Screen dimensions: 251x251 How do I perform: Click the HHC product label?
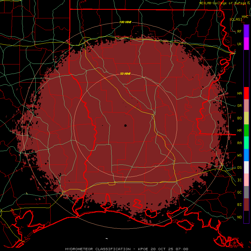pos(245,17)
